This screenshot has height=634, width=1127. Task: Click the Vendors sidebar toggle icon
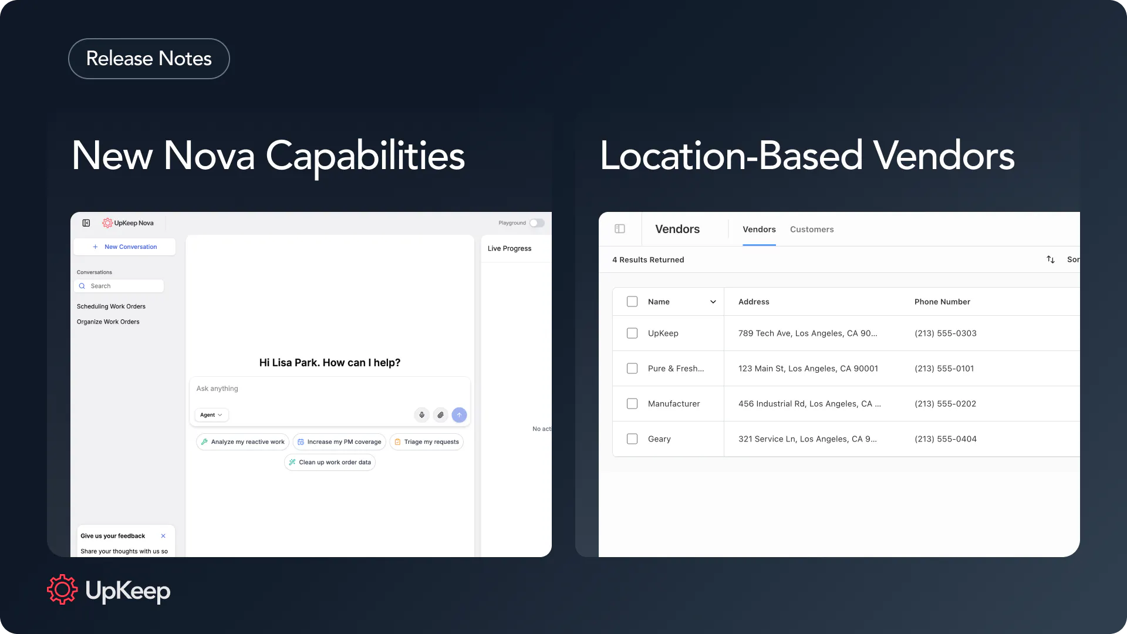[620, 229]
